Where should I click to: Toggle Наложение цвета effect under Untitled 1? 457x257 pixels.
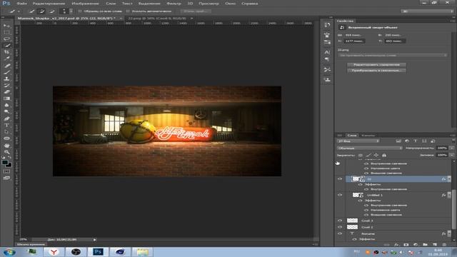[x=366, y=210]
